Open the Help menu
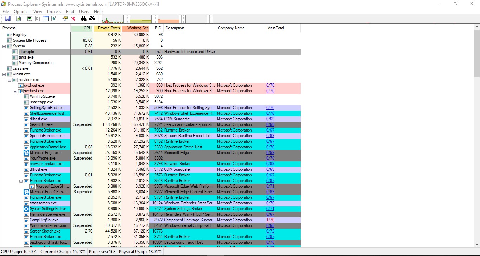Screen dimensions: 480x256 98,12
